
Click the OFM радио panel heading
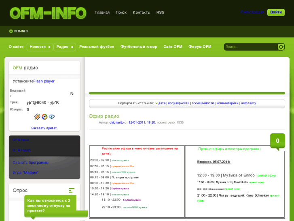click(x=25, y=68)
